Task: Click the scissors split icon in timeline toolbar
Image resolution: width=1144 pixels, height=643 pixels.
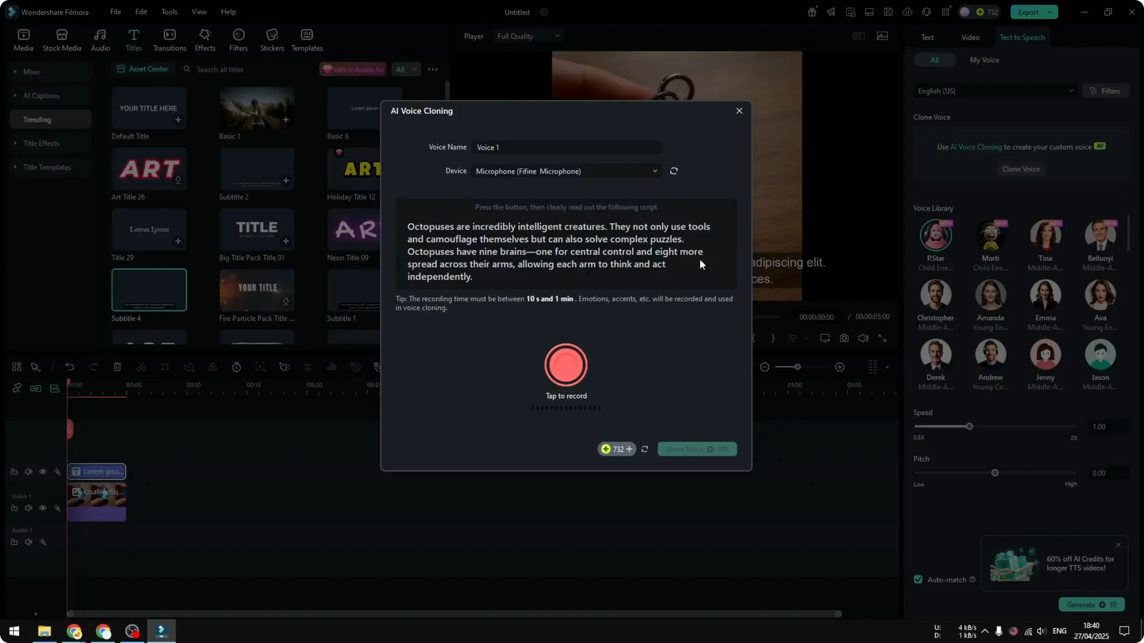Action: [x=141, y=367]
